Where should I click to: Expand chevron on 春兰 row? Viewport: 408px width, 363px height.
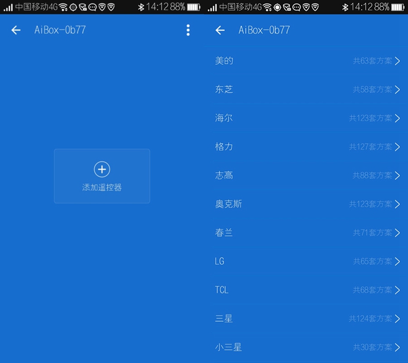[x=397, y=233]
